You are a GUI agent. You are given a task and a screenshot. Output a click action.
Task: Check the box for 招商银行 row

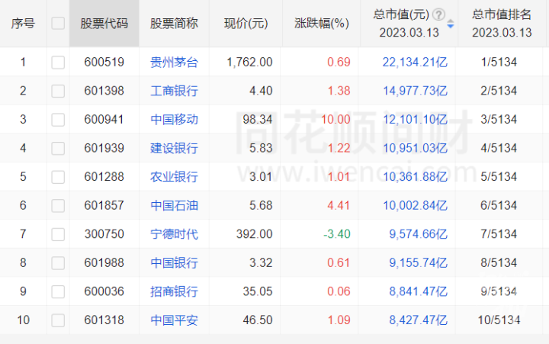58,291
